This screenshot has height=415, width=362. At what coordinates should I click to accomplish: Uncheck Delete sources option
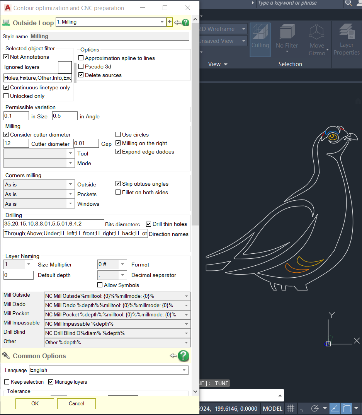pos(81,75)
